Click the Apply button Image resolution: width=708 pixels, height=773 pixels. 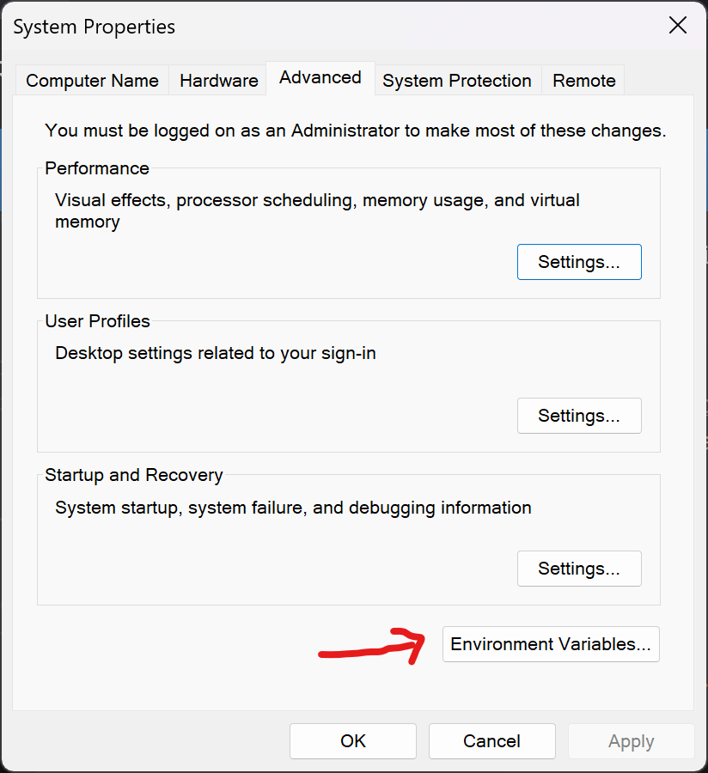click(x=631, y=740)
